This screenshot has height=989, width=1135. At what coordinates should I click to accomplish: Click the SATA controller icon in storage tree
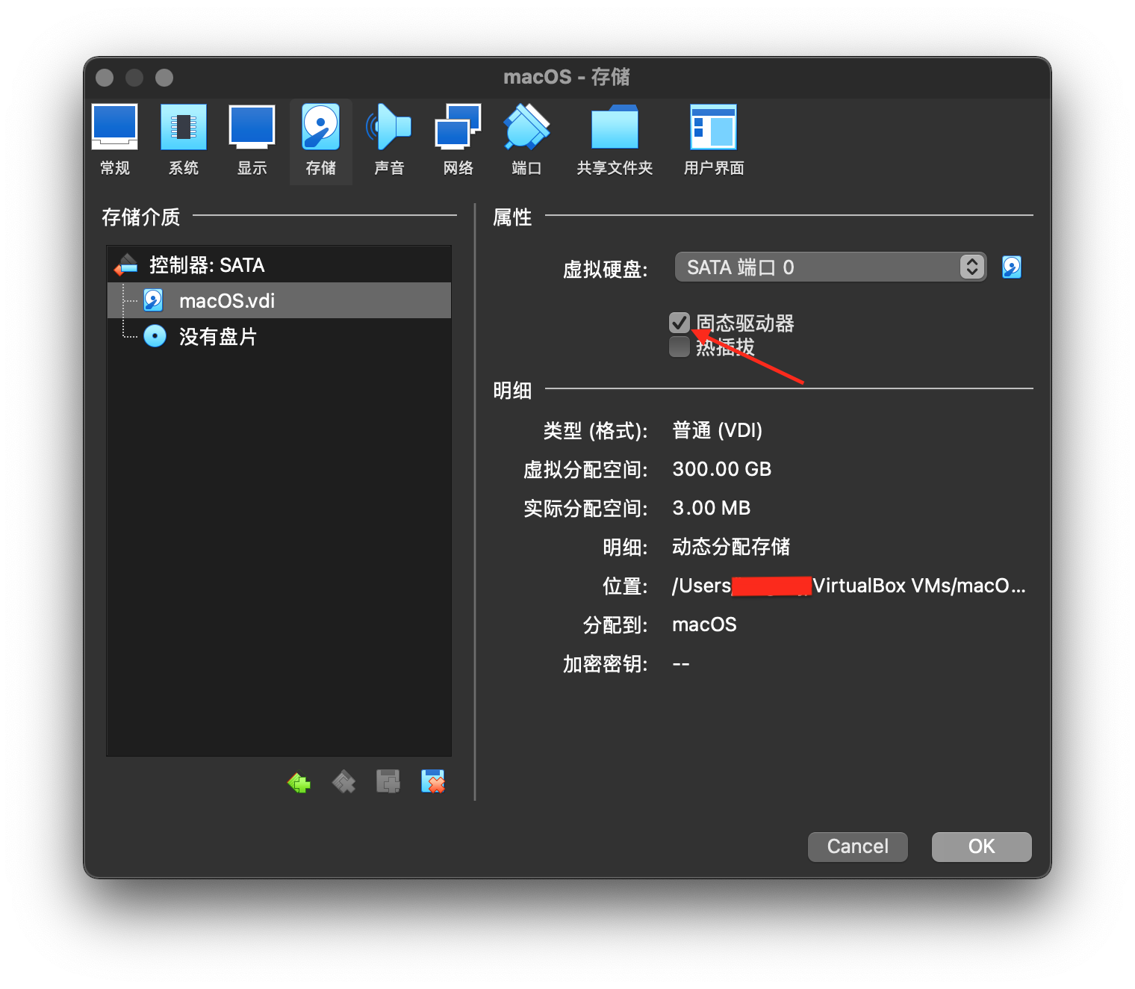[126, 264]
